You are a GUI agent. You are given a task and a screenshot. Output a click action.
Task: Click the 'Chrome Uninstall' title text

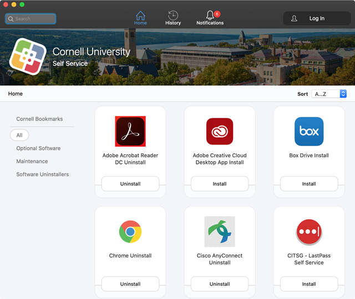pos(130,256)
